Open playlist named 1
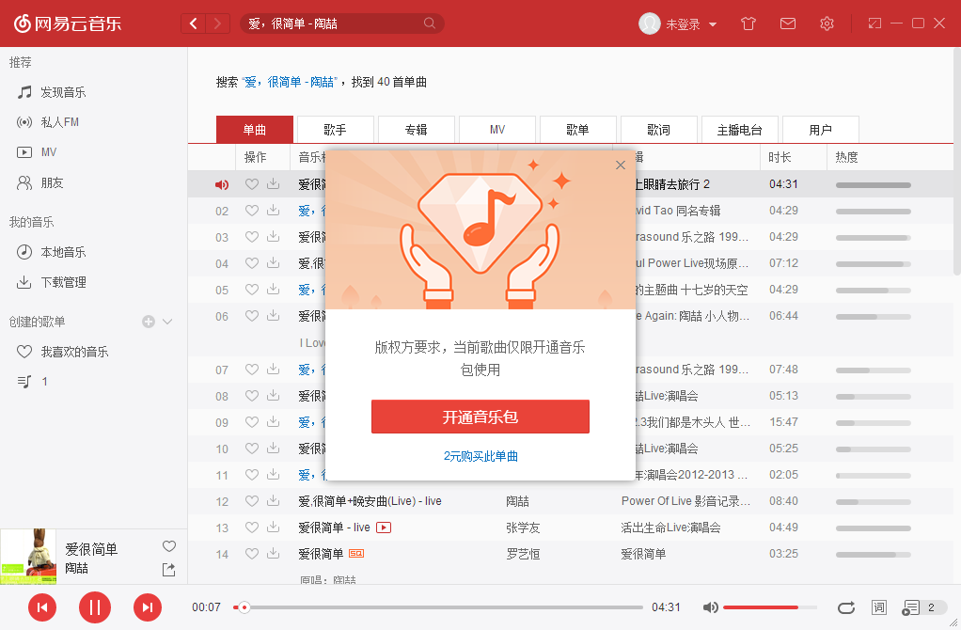The image size is (961, 630). [x=32, y=382]
